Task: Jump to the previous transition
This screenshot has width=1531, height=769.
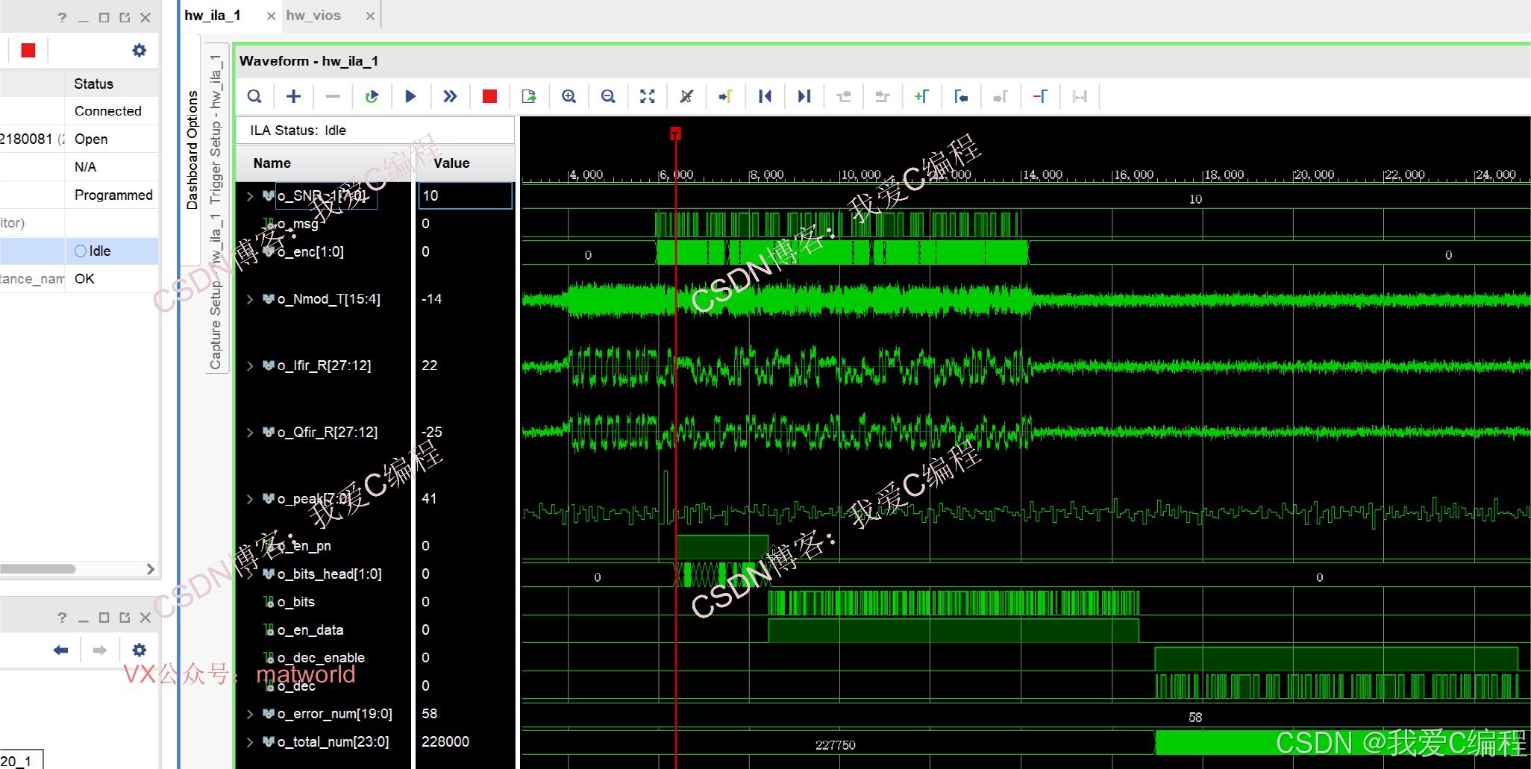Action: click(844, 96)
